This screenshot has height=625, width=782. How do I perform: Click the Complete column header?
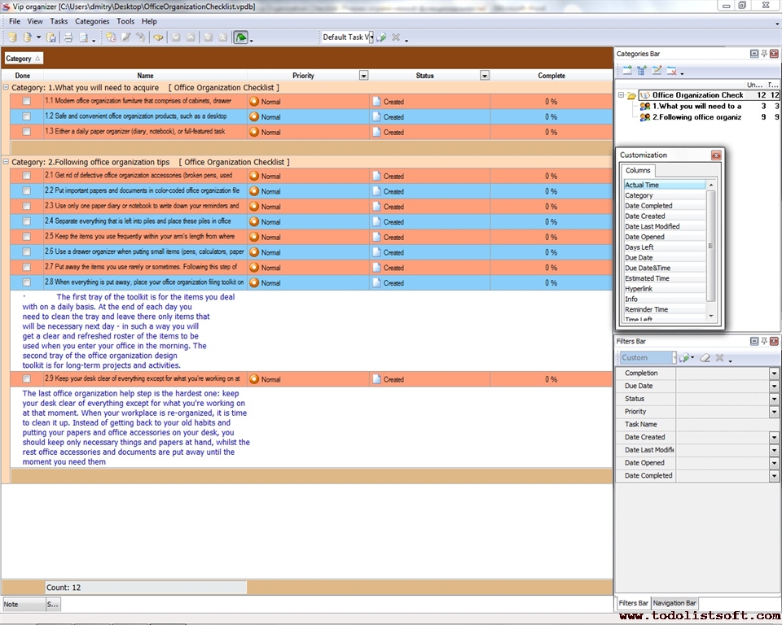pyautogui.click(x=551, y=76)
